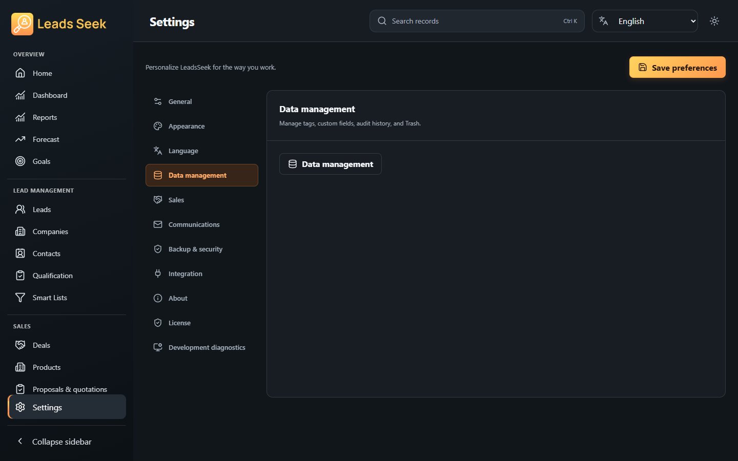Select the Data management settings tab
738x461 pixels.
pyautogui.click(x=201, y=175)
